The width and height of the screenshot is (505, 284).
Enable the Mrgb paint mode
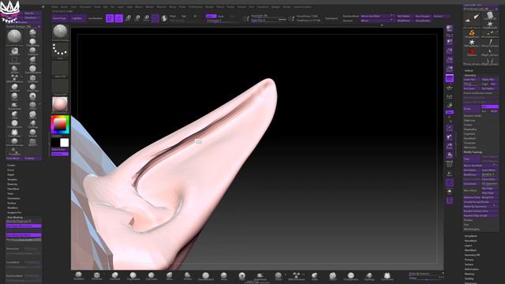tap(173, 16)
